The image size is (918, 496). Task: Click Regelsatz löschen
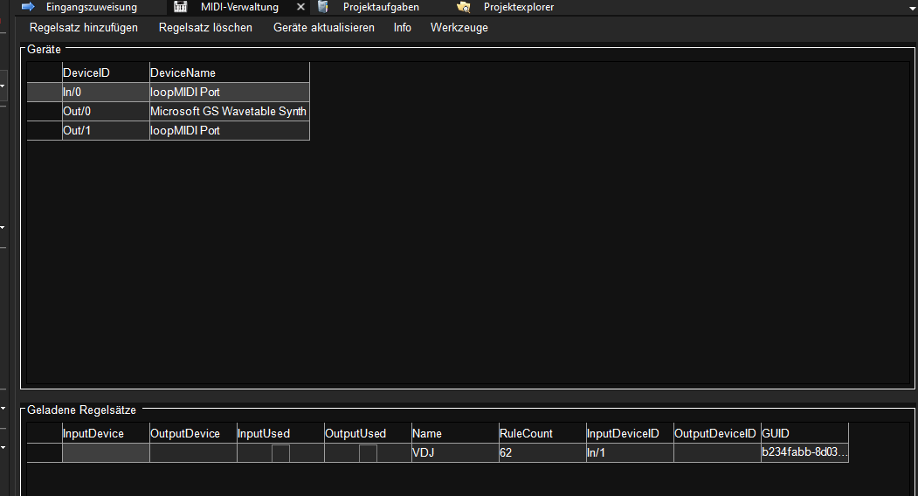[x=205, y=28]
